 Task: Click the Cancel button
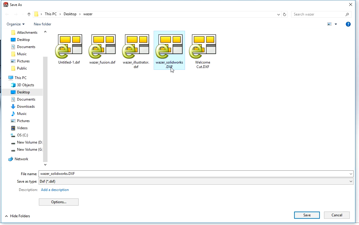click(337, 215)
